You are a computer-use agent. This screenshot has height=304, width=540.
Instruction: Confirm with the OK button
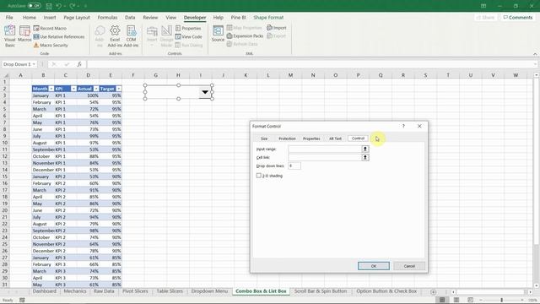click(x=374, y=266)
